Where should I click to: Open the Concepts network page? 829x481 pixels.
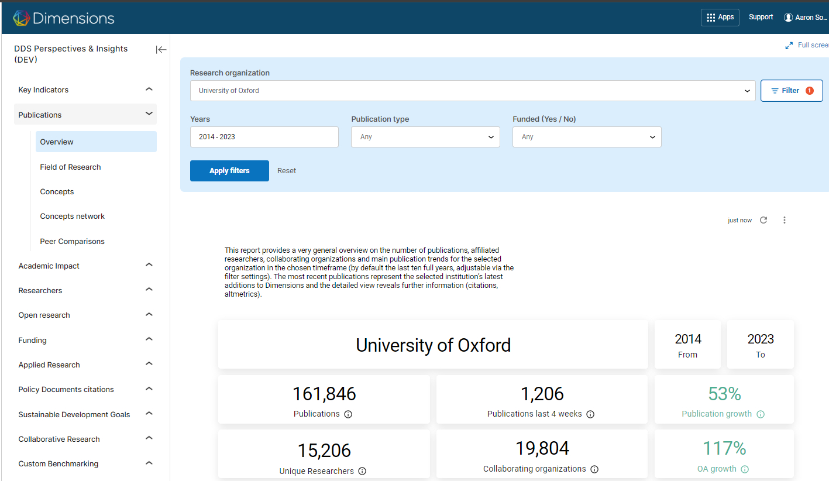click(x=96, y=216)
